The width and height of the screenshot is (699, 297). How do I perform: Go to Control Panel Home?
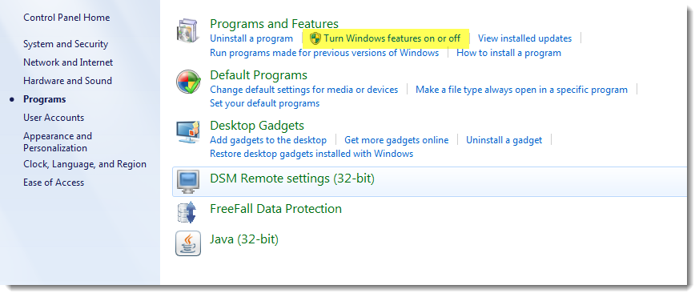coord(66,18)
